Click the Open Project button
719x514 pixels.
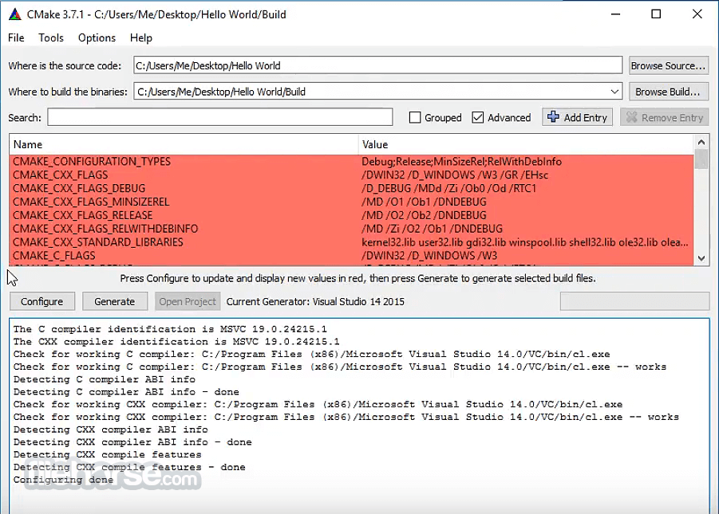click(x=188, y=301)
